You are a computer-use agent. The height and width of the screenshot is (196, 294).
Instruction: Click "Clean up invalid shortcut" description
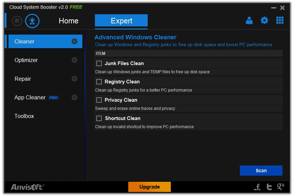pyautogui.click(x=144, y=127)
